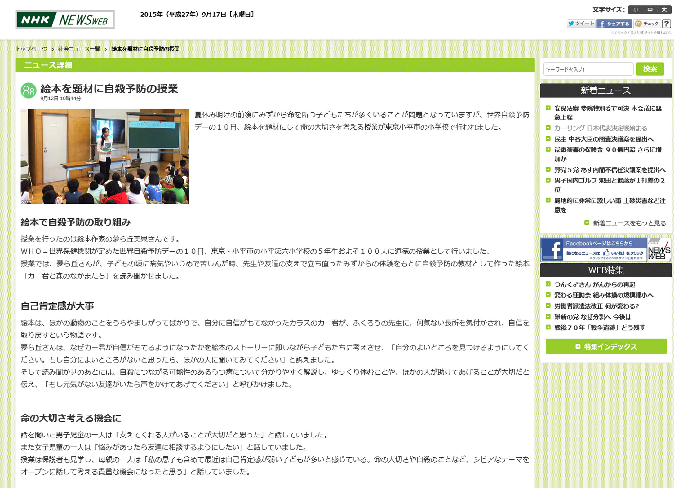This screenshot has height=488, width=674.
Task: Click the ニュース詳細 green header bar
Action: [x=275, y=65]
